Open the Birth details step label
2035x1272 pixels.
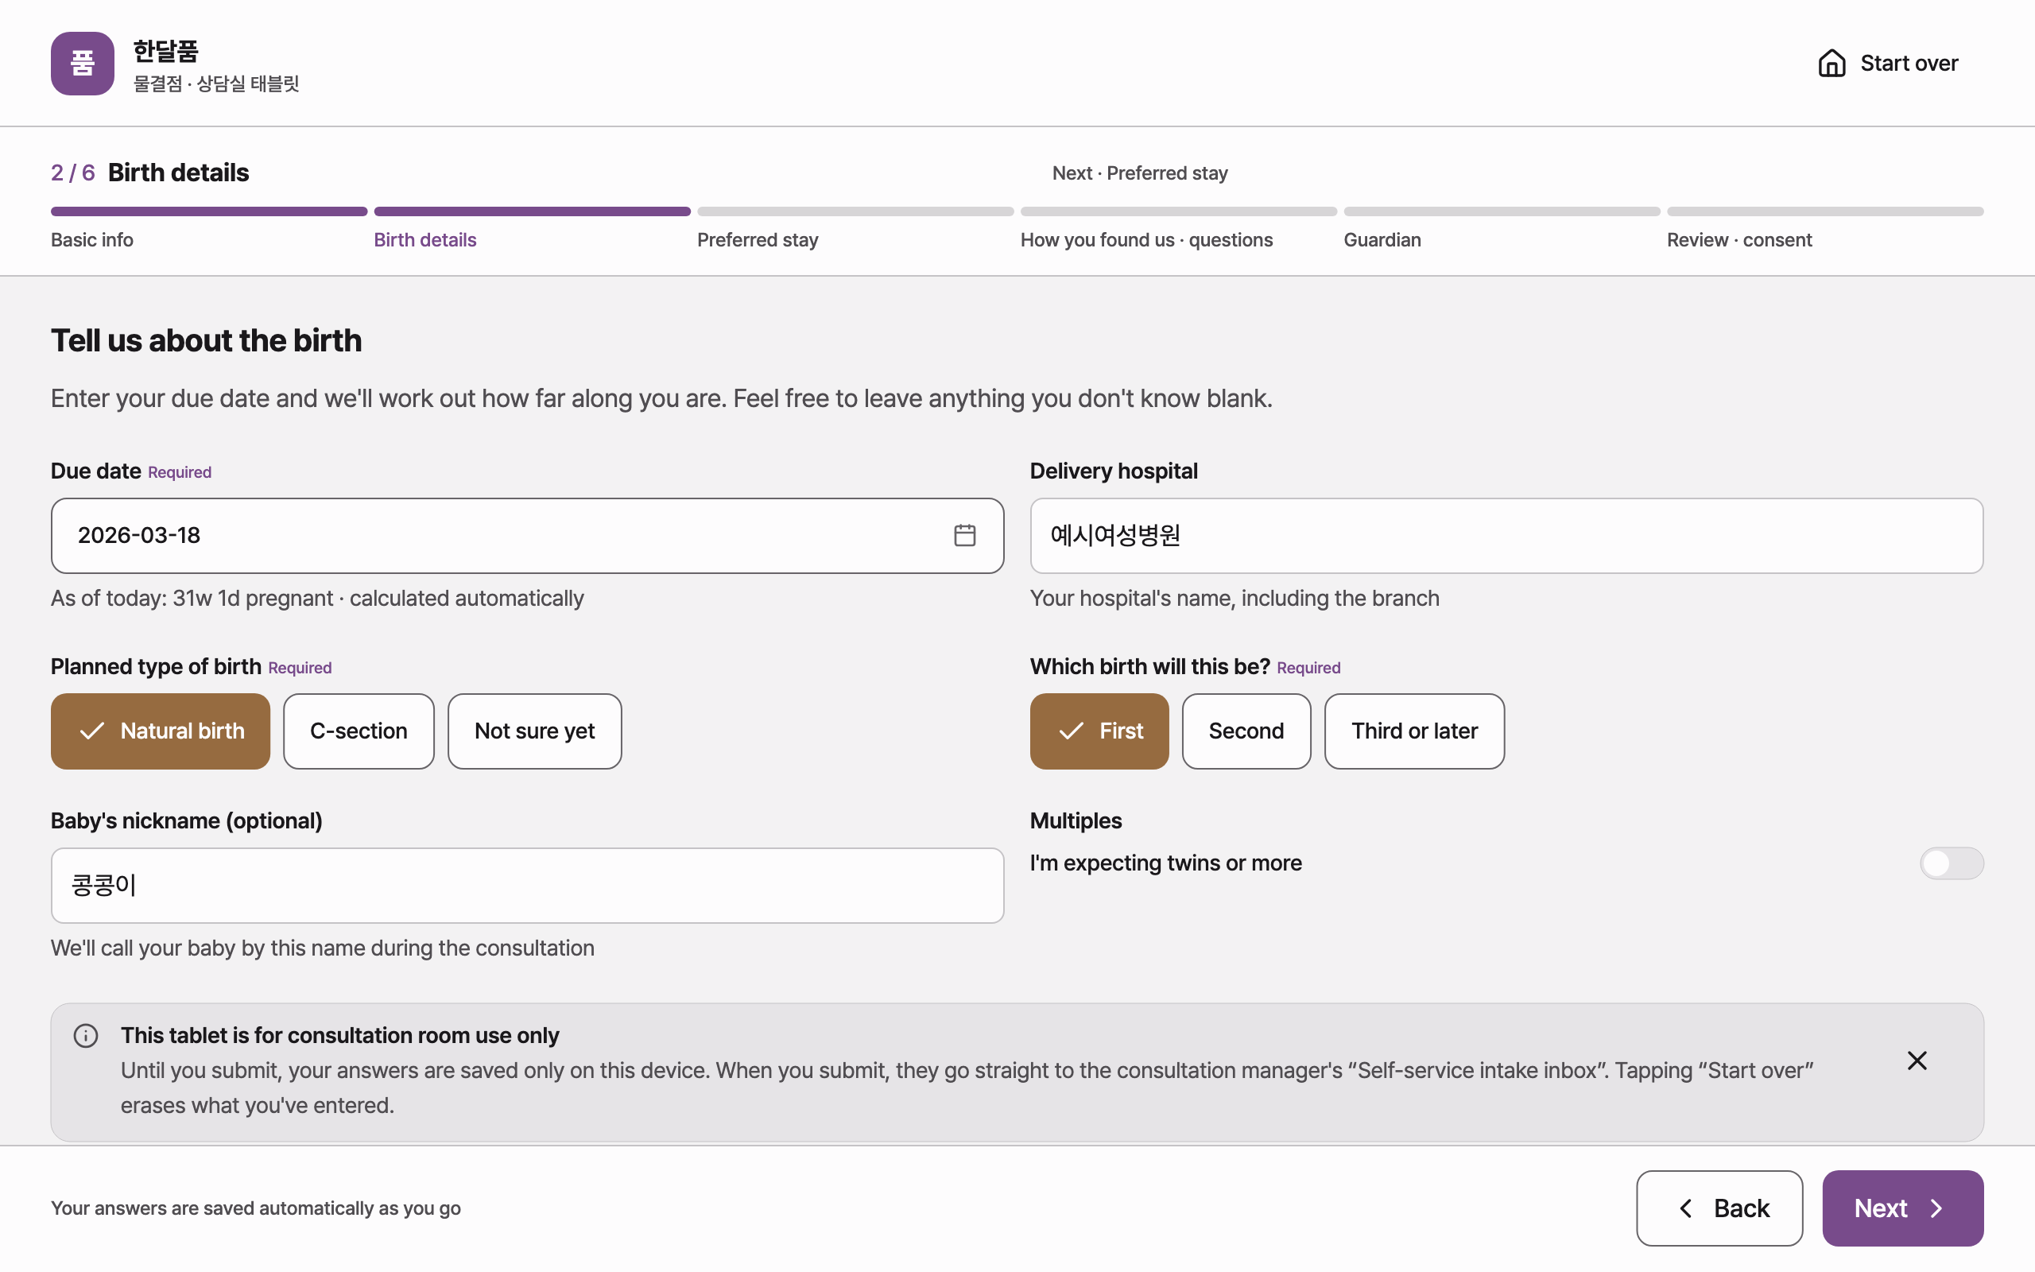[x=424, y=240]
